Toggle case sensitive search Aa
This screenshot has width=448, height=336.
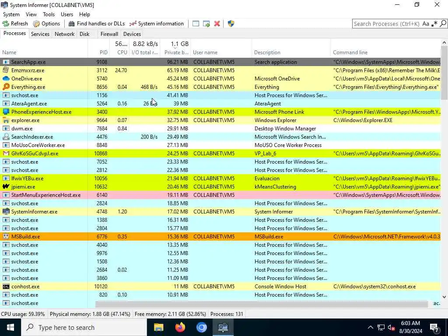click(426, 24)
